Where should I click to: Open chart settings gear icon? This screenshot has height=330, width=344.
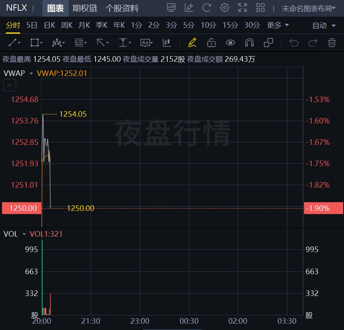click(225, 8)
